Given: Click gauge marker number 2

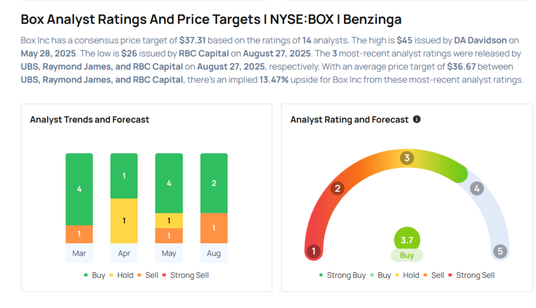Looking at the screenshot, I should [338, 189].
